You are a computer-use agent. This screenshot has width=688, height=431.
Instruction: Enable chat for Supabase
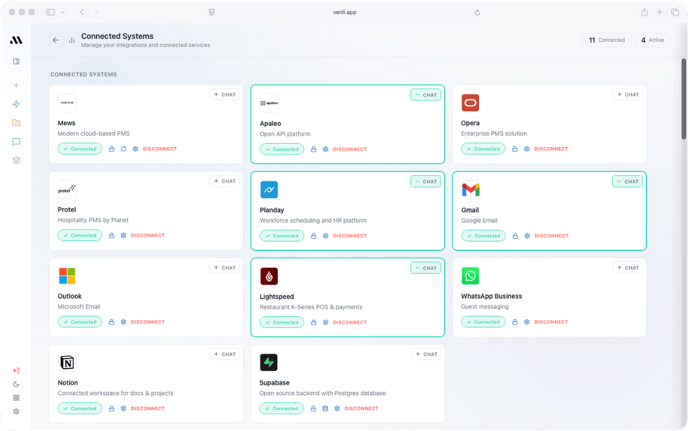pos(426,354)
